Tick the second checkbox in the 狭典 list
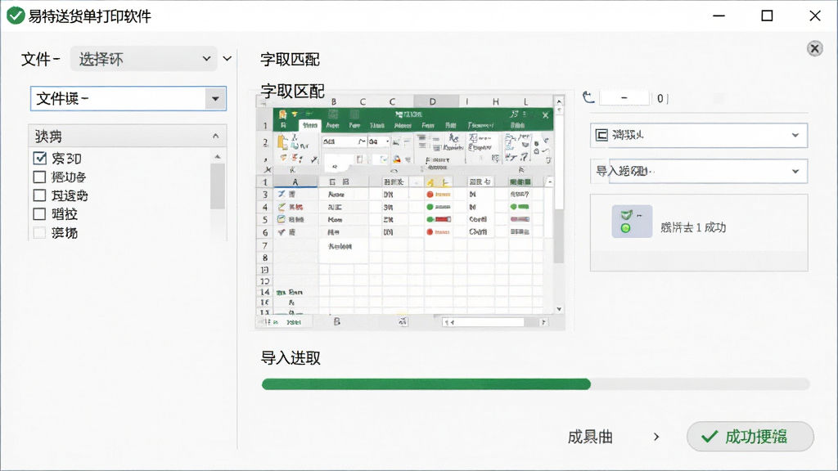This screenshot has width=838, height=471. coord(39,177)
